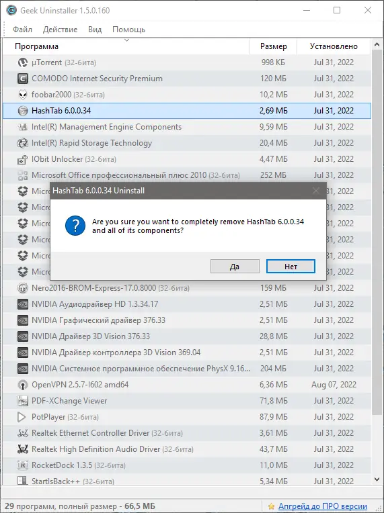Click the 998 КБ size value
Screen dimensions: 384x513
[273, 62]
